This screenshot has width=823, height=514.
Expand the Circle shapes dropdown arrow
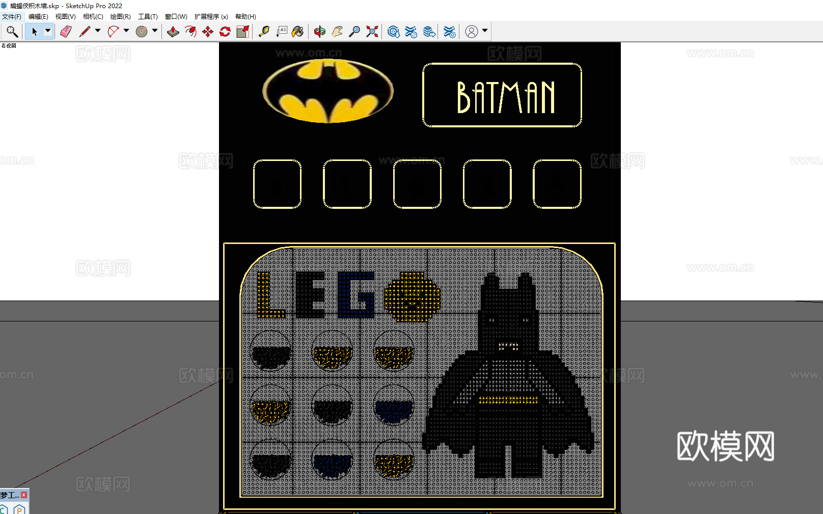(x=155, y=31)
